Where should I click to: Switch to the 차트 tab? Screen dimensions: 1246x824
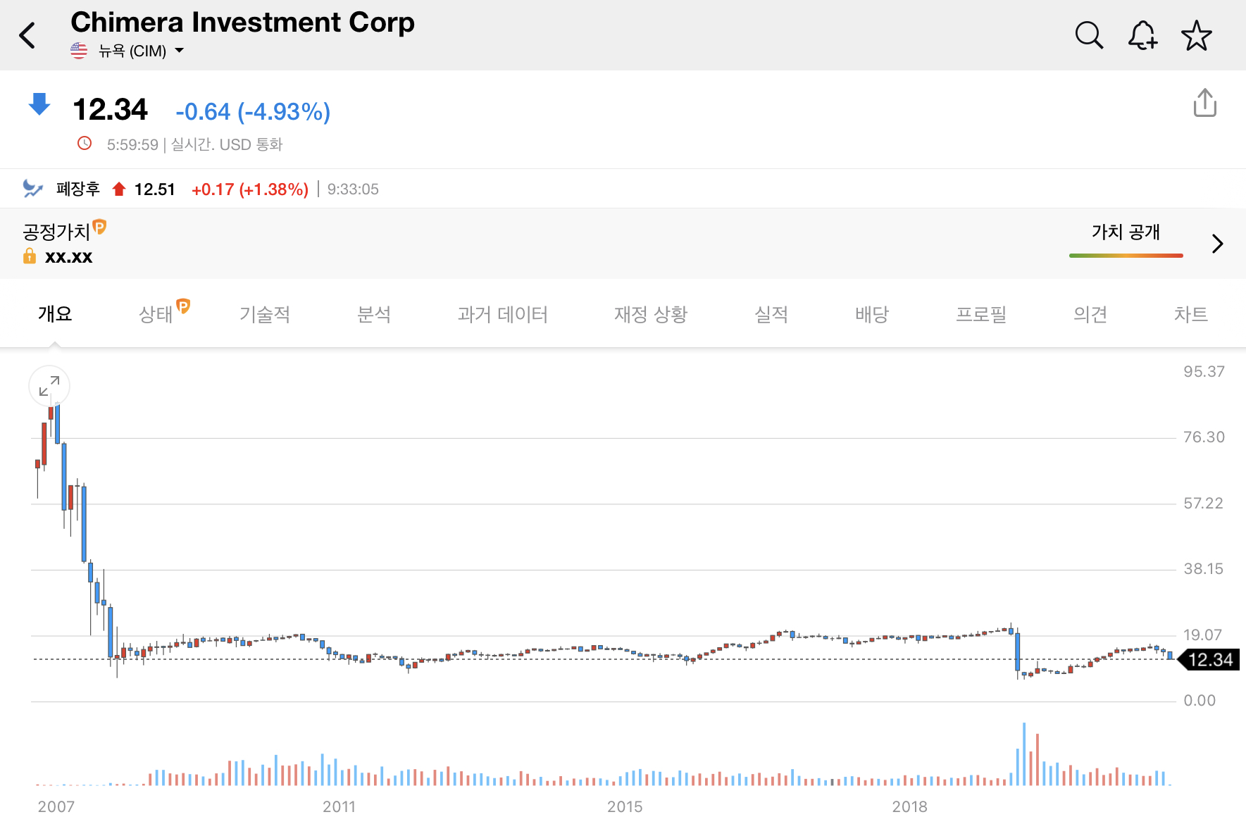click(1191, 314)
